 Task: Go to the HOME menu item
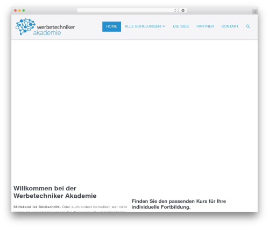click(x=111, y=26)
